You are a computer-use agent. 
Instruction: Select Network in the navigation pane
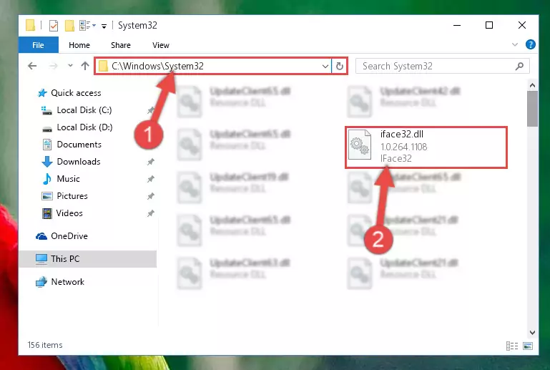pyautogui.click(x=67, y=282)
